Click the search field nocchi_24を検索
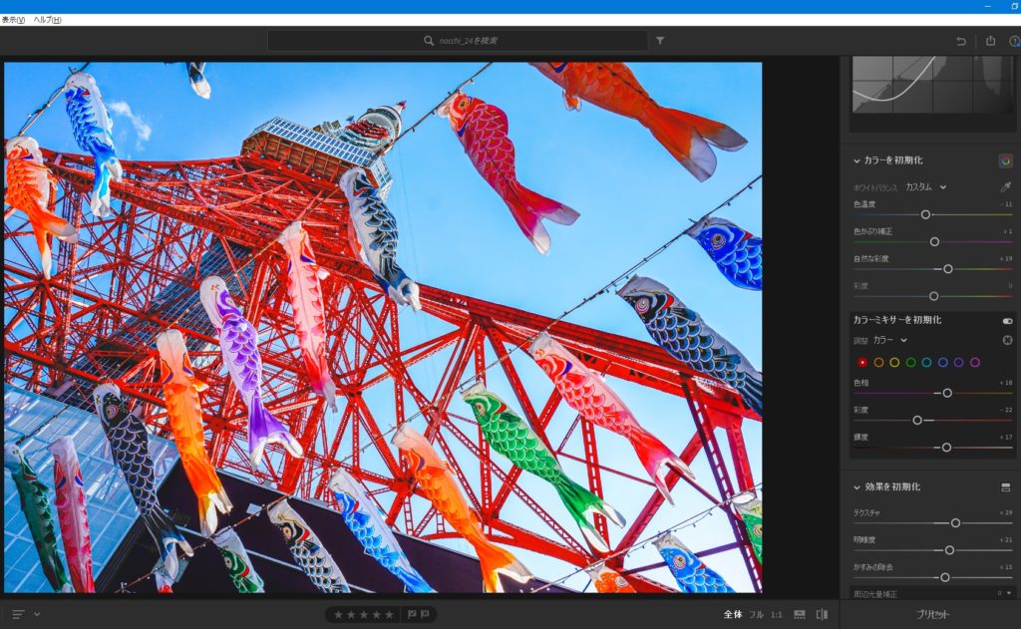Image resolution: width=1021 pixels, height=629 pixels. coord(457,40)
